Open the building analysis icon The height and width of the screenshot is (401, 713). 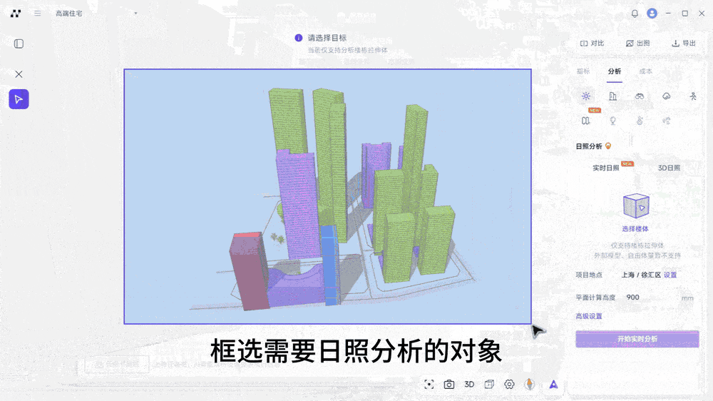click(x=612, y=96)
